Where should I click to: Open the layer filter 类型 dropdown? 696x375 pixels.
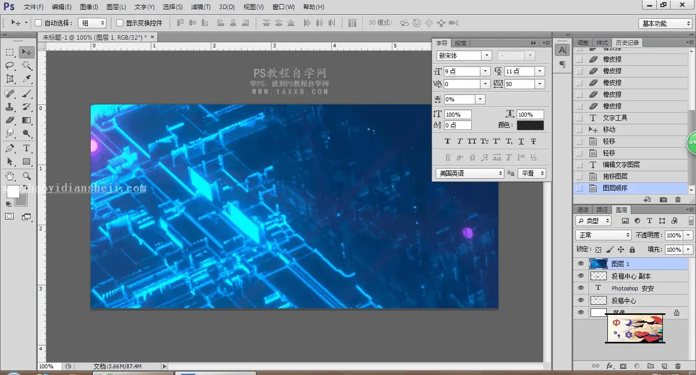click(593, 221)
